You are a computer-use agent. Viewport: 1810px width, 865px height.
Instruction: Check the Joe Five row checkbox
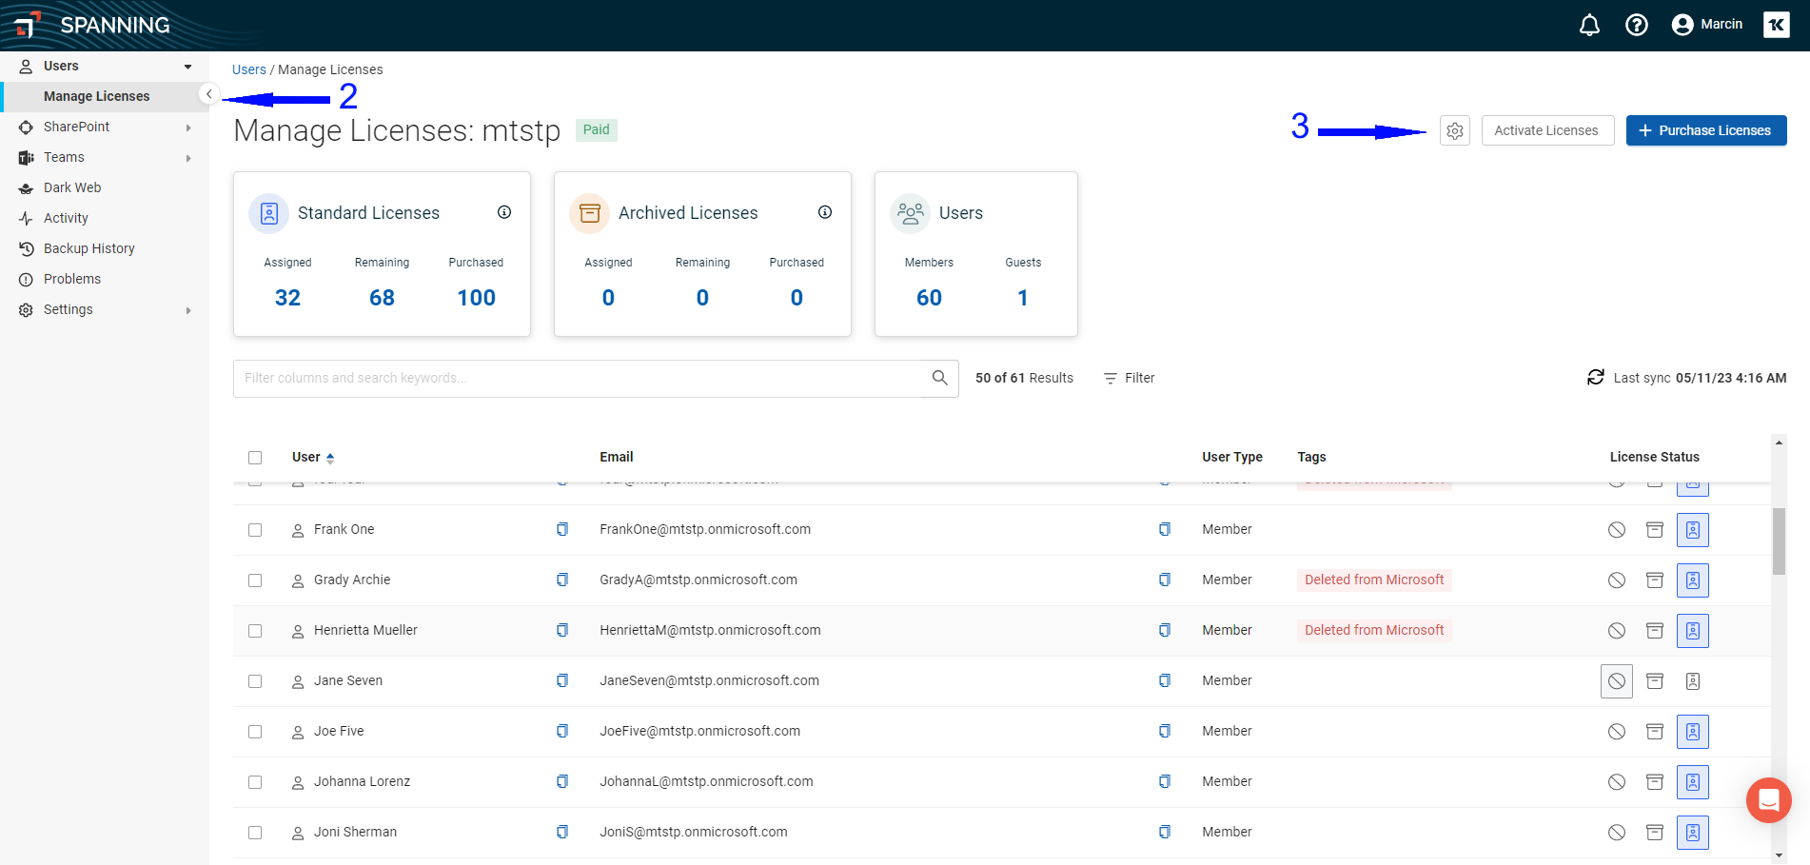pyautogui.click(x=255, y=732)
